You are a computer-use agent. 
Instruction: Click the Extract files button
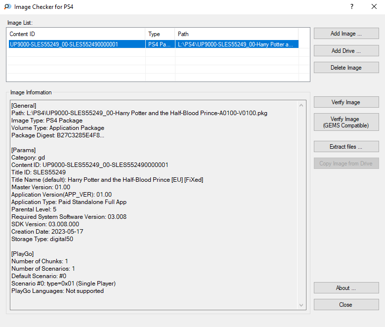point(346,147)
